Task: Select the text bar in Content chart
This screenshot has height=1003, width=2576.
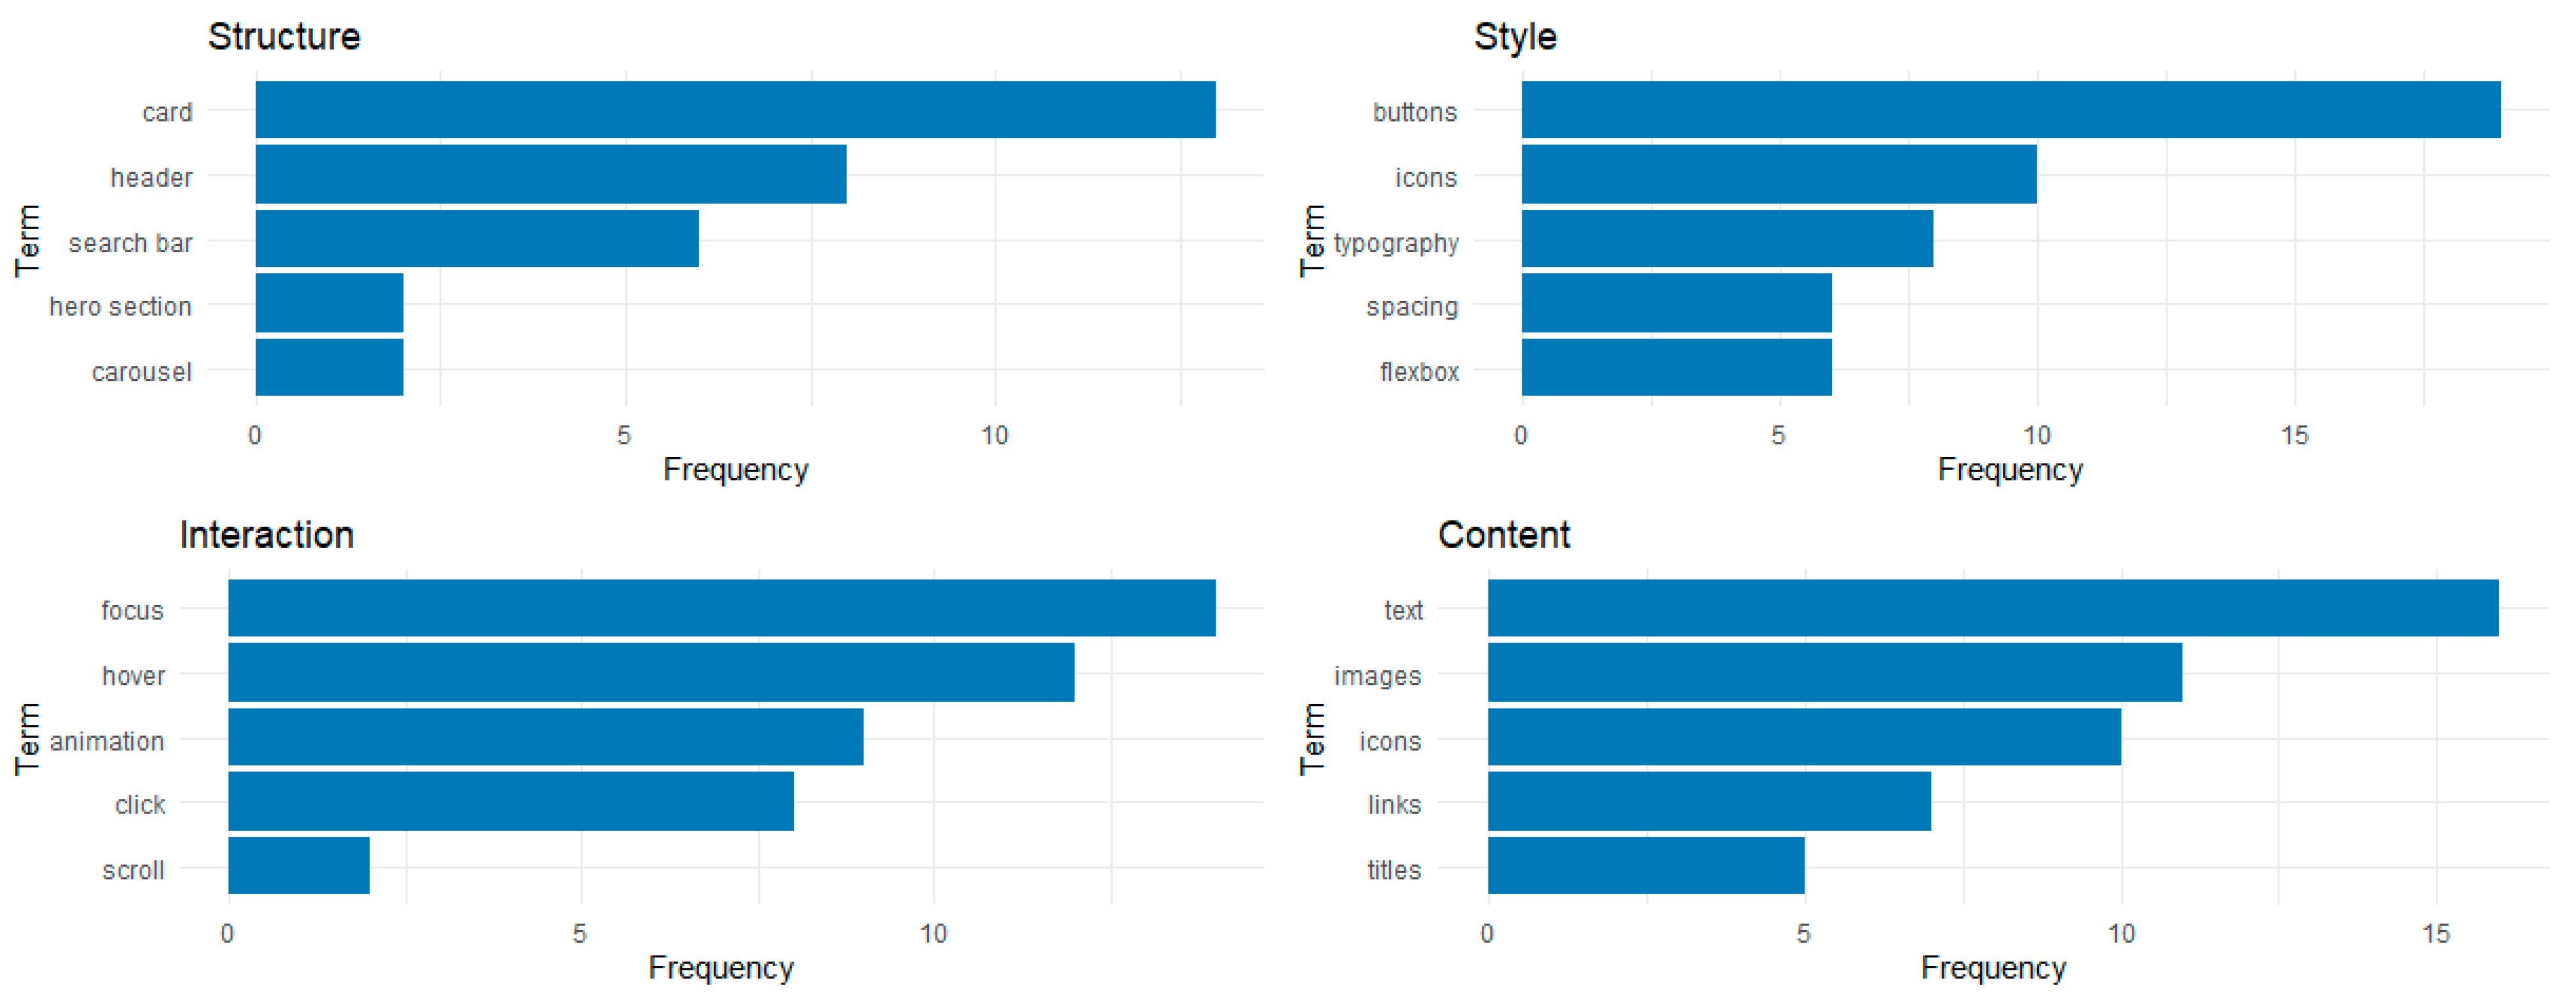Action: coord(1992,608)
